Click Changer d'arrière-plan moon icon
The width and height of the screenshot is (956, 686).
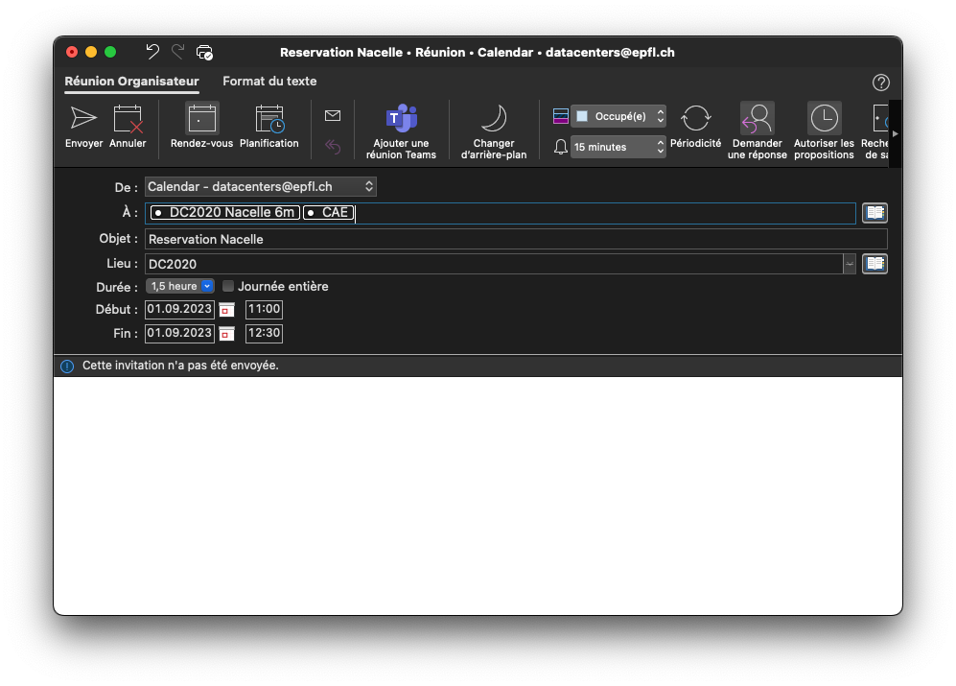[x=493, y=119]
